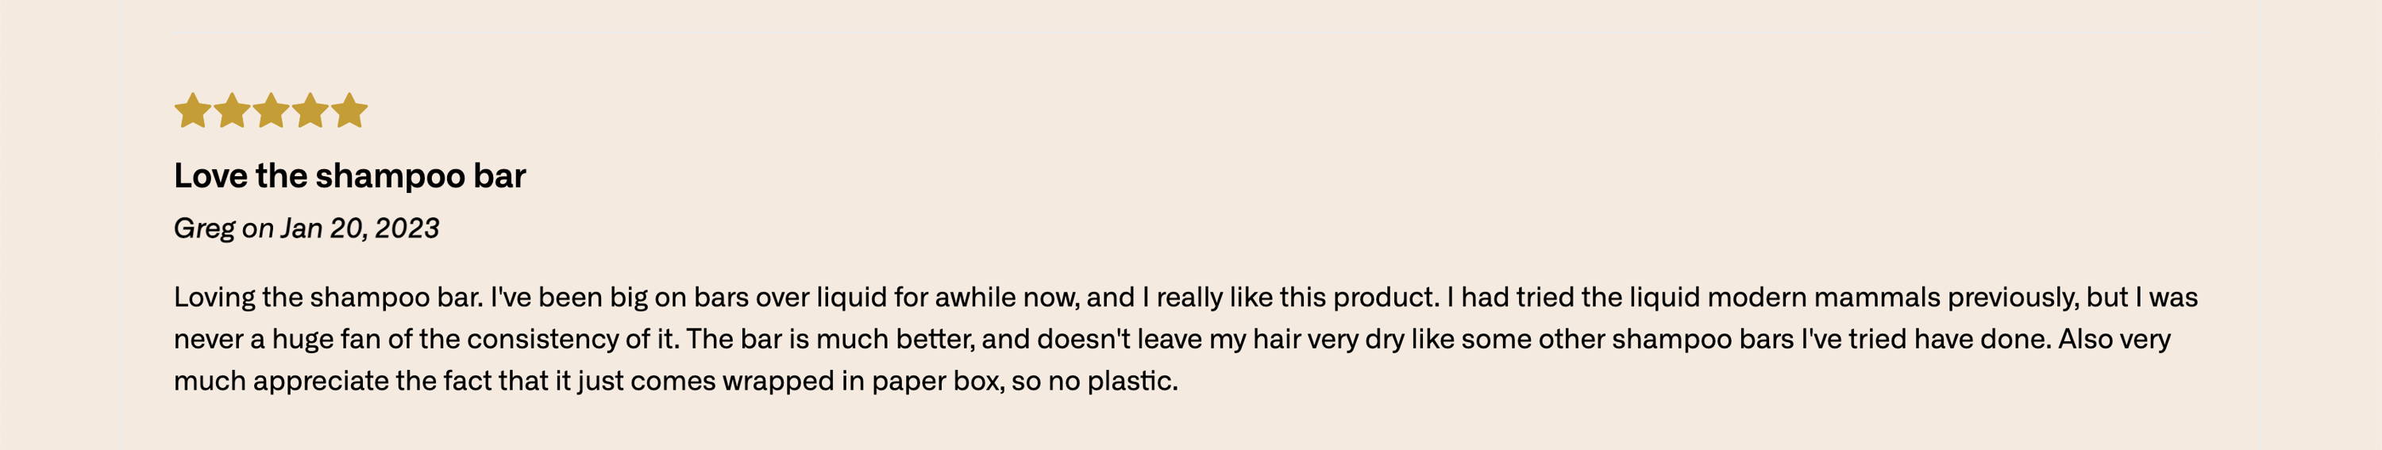This screenshot has width=2382, height=450.
Task: Click the review date Jan 20, 2023
Action: pos(360,229)
